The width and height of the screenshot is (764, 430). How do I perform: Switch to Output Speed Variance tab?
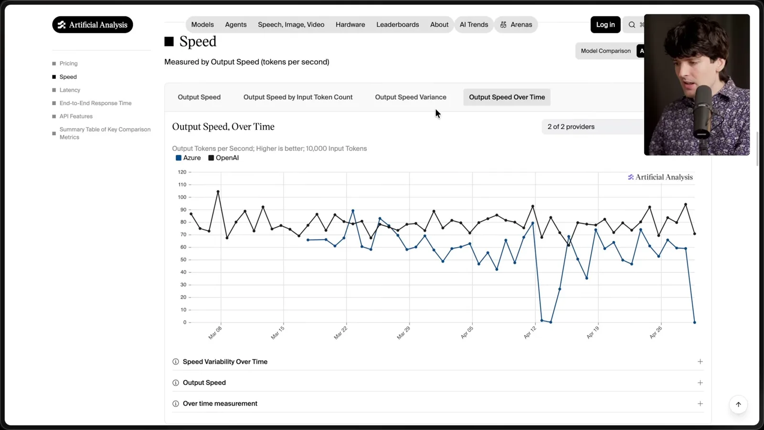[x=411, y=97]
